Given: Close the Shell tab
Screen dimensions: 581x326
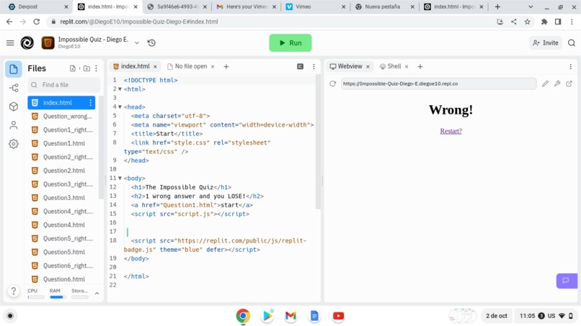Looking at the screenshot, I should pyautogui.click(x=407, y=67).
